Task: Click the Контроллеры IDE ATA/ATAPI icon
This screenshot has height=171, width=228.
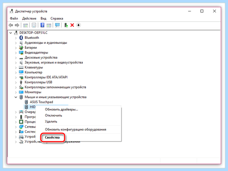Action: (x=21, y=77)
